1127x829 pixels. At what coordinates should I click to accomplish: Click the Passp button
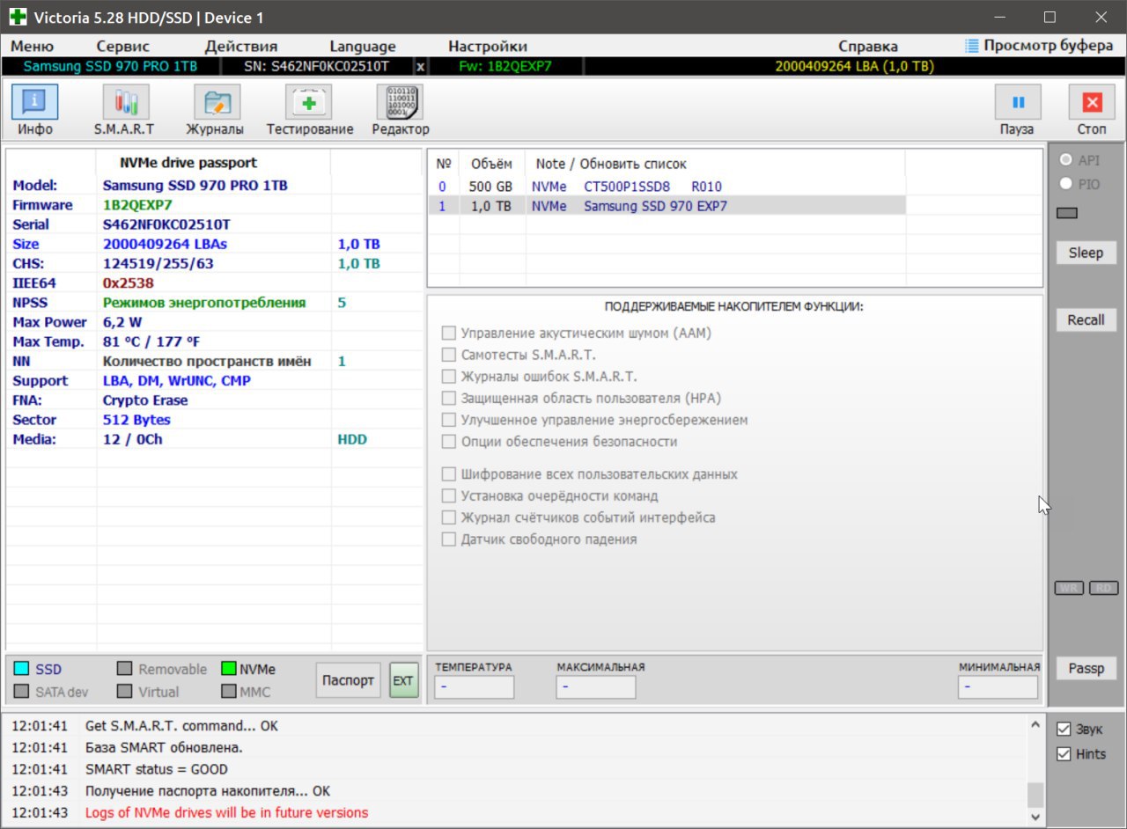point(1086,668)
